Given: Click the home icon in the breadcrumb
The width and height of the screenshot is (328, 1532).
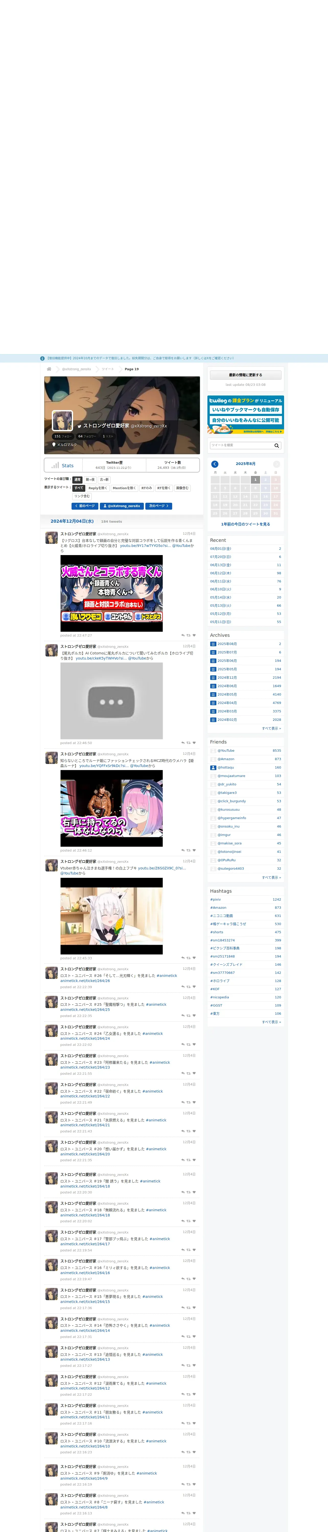Looking at the screenshot, I should [x=49, y=369].
